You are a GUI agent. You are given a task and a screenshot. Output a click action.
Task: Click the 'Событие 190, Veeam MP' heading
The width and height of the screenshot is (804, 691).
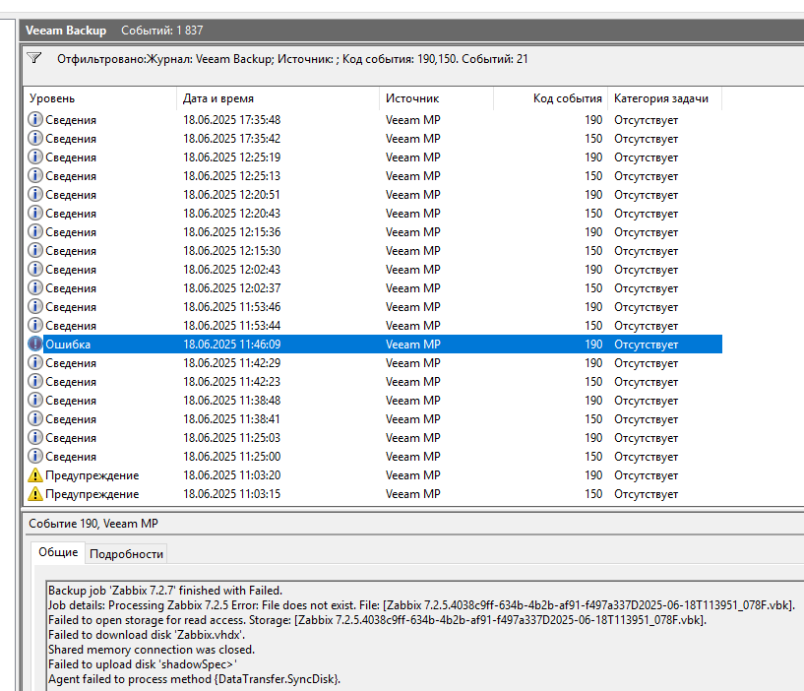click(93, 524)
